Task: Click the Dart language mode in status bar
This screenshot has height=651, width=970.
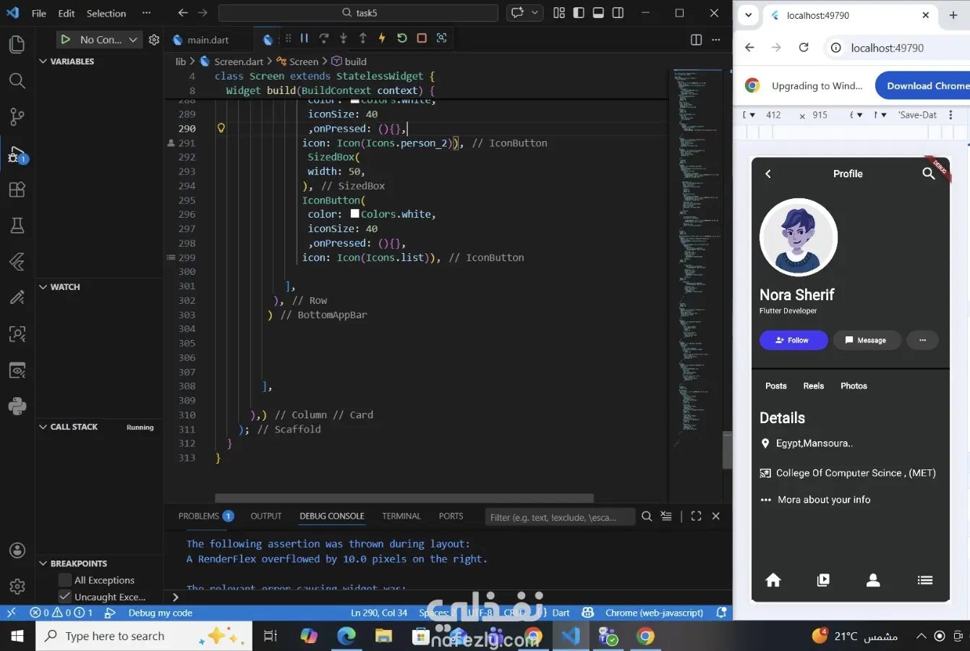Action: 561,613
